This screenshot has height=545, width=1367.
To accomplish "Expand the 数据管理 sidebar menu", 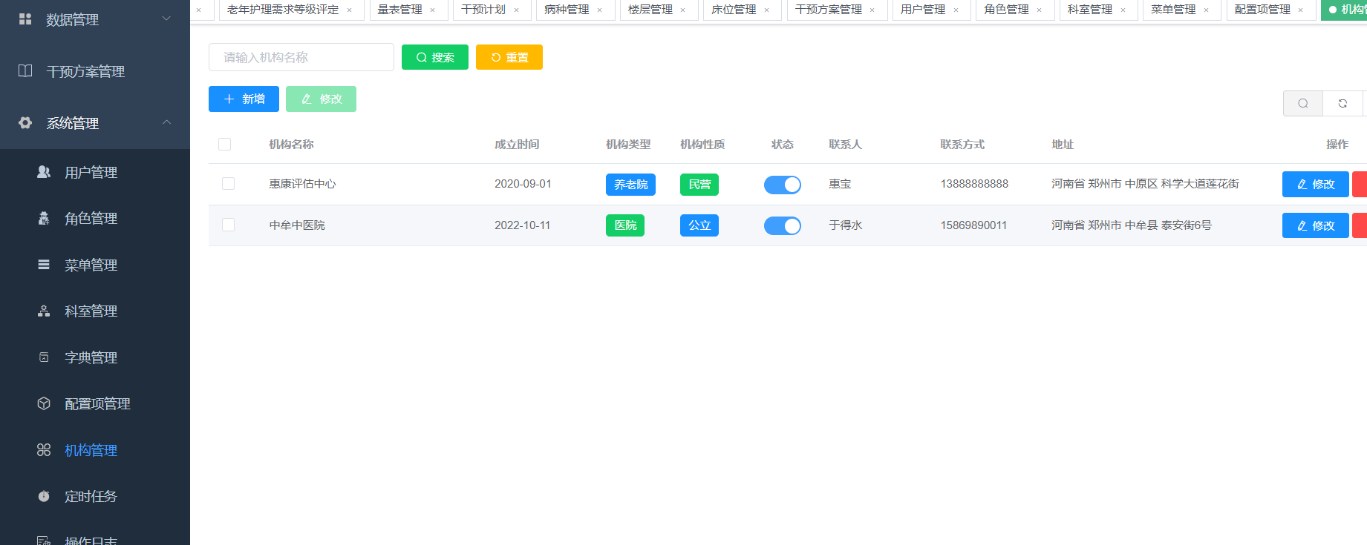I will 94,20.
